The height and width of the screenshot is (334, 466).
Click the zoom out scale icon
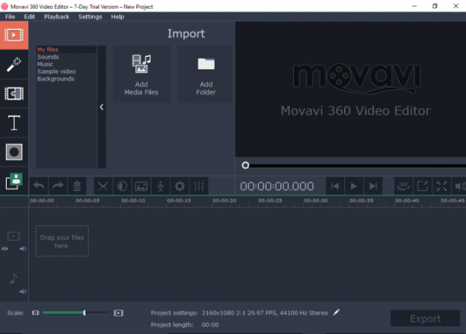[35, 313]
